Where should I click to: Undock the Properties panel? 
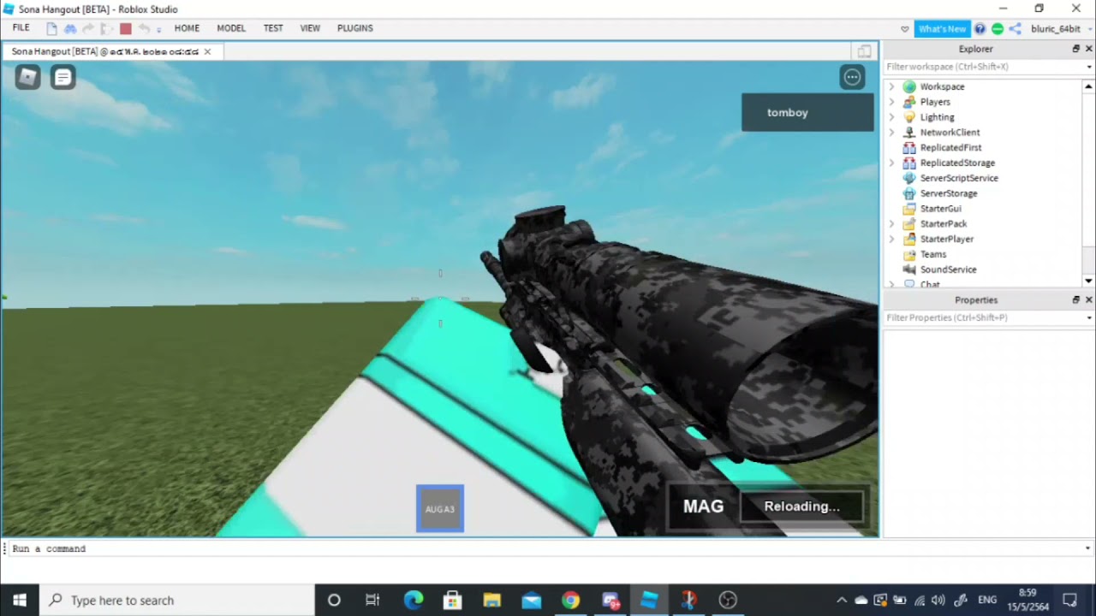[1076, 299]
